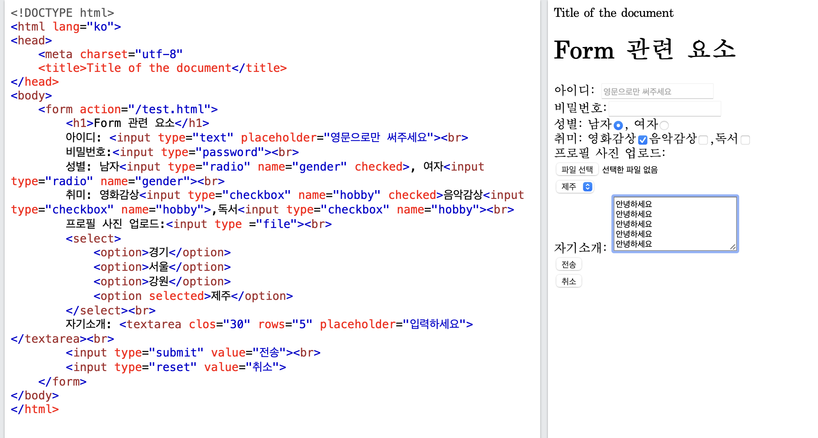Click the divider between code and preview

544,219
